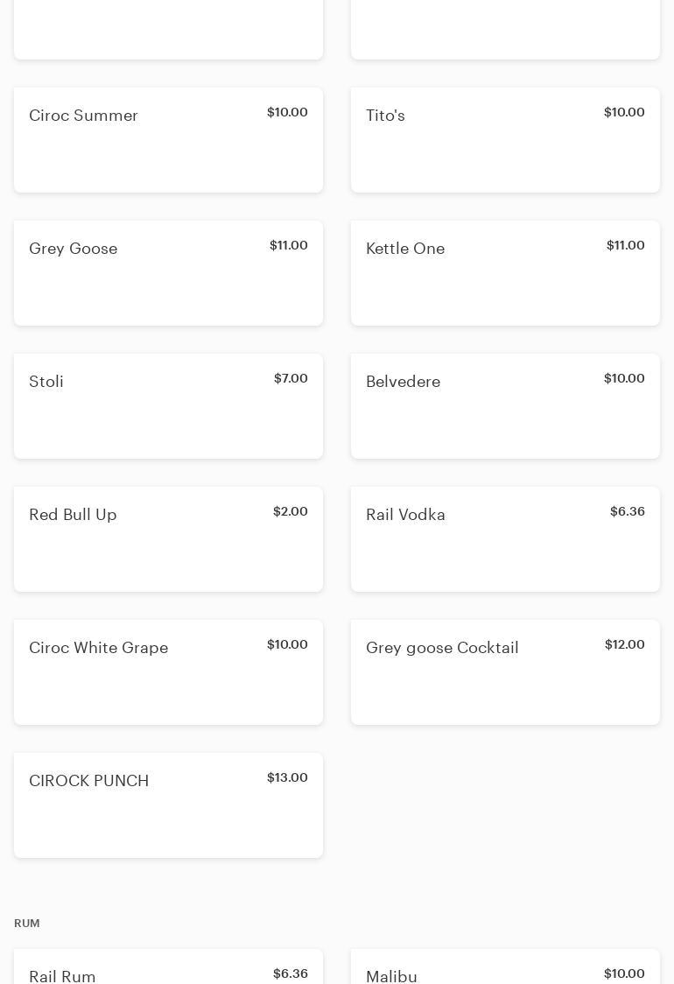Image resolution: width=674 pixels, height=984 pixels.
Task: Select the Rail Vodka card
Action: click(505, 539)
